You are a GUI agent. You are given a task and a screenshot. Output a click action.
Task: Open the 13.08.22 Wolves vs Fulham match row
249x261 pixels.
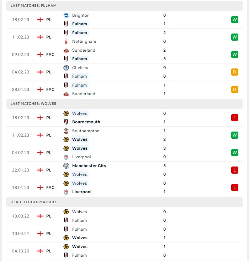[x=124, y=216]
